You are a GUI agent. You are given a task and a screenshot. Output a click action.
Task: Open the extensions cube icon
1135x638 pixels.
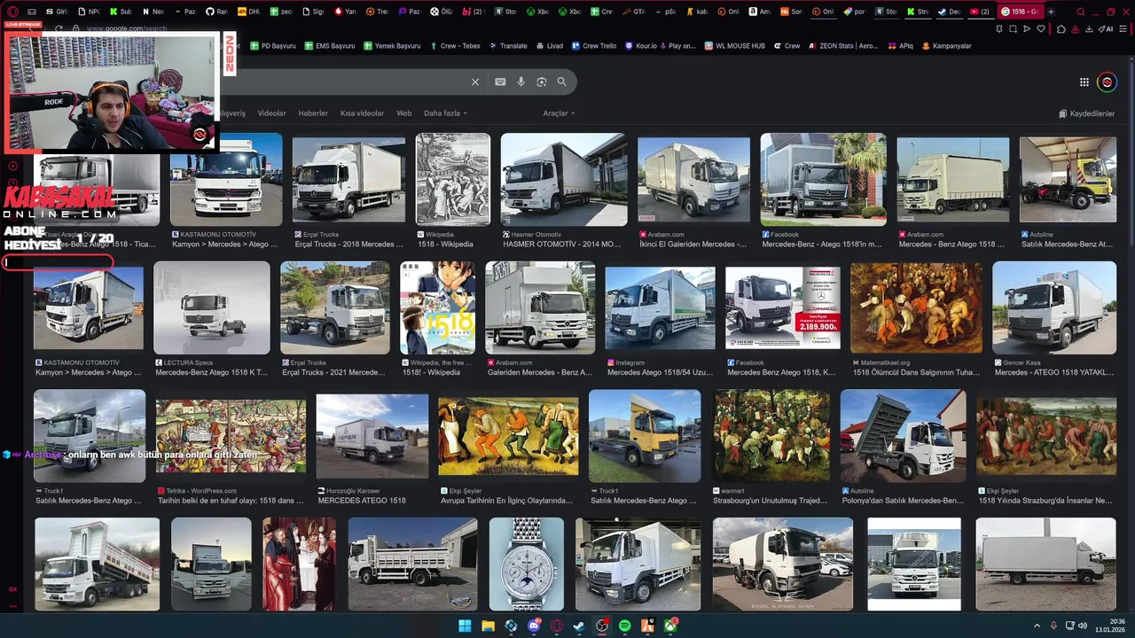[1061, 28]
